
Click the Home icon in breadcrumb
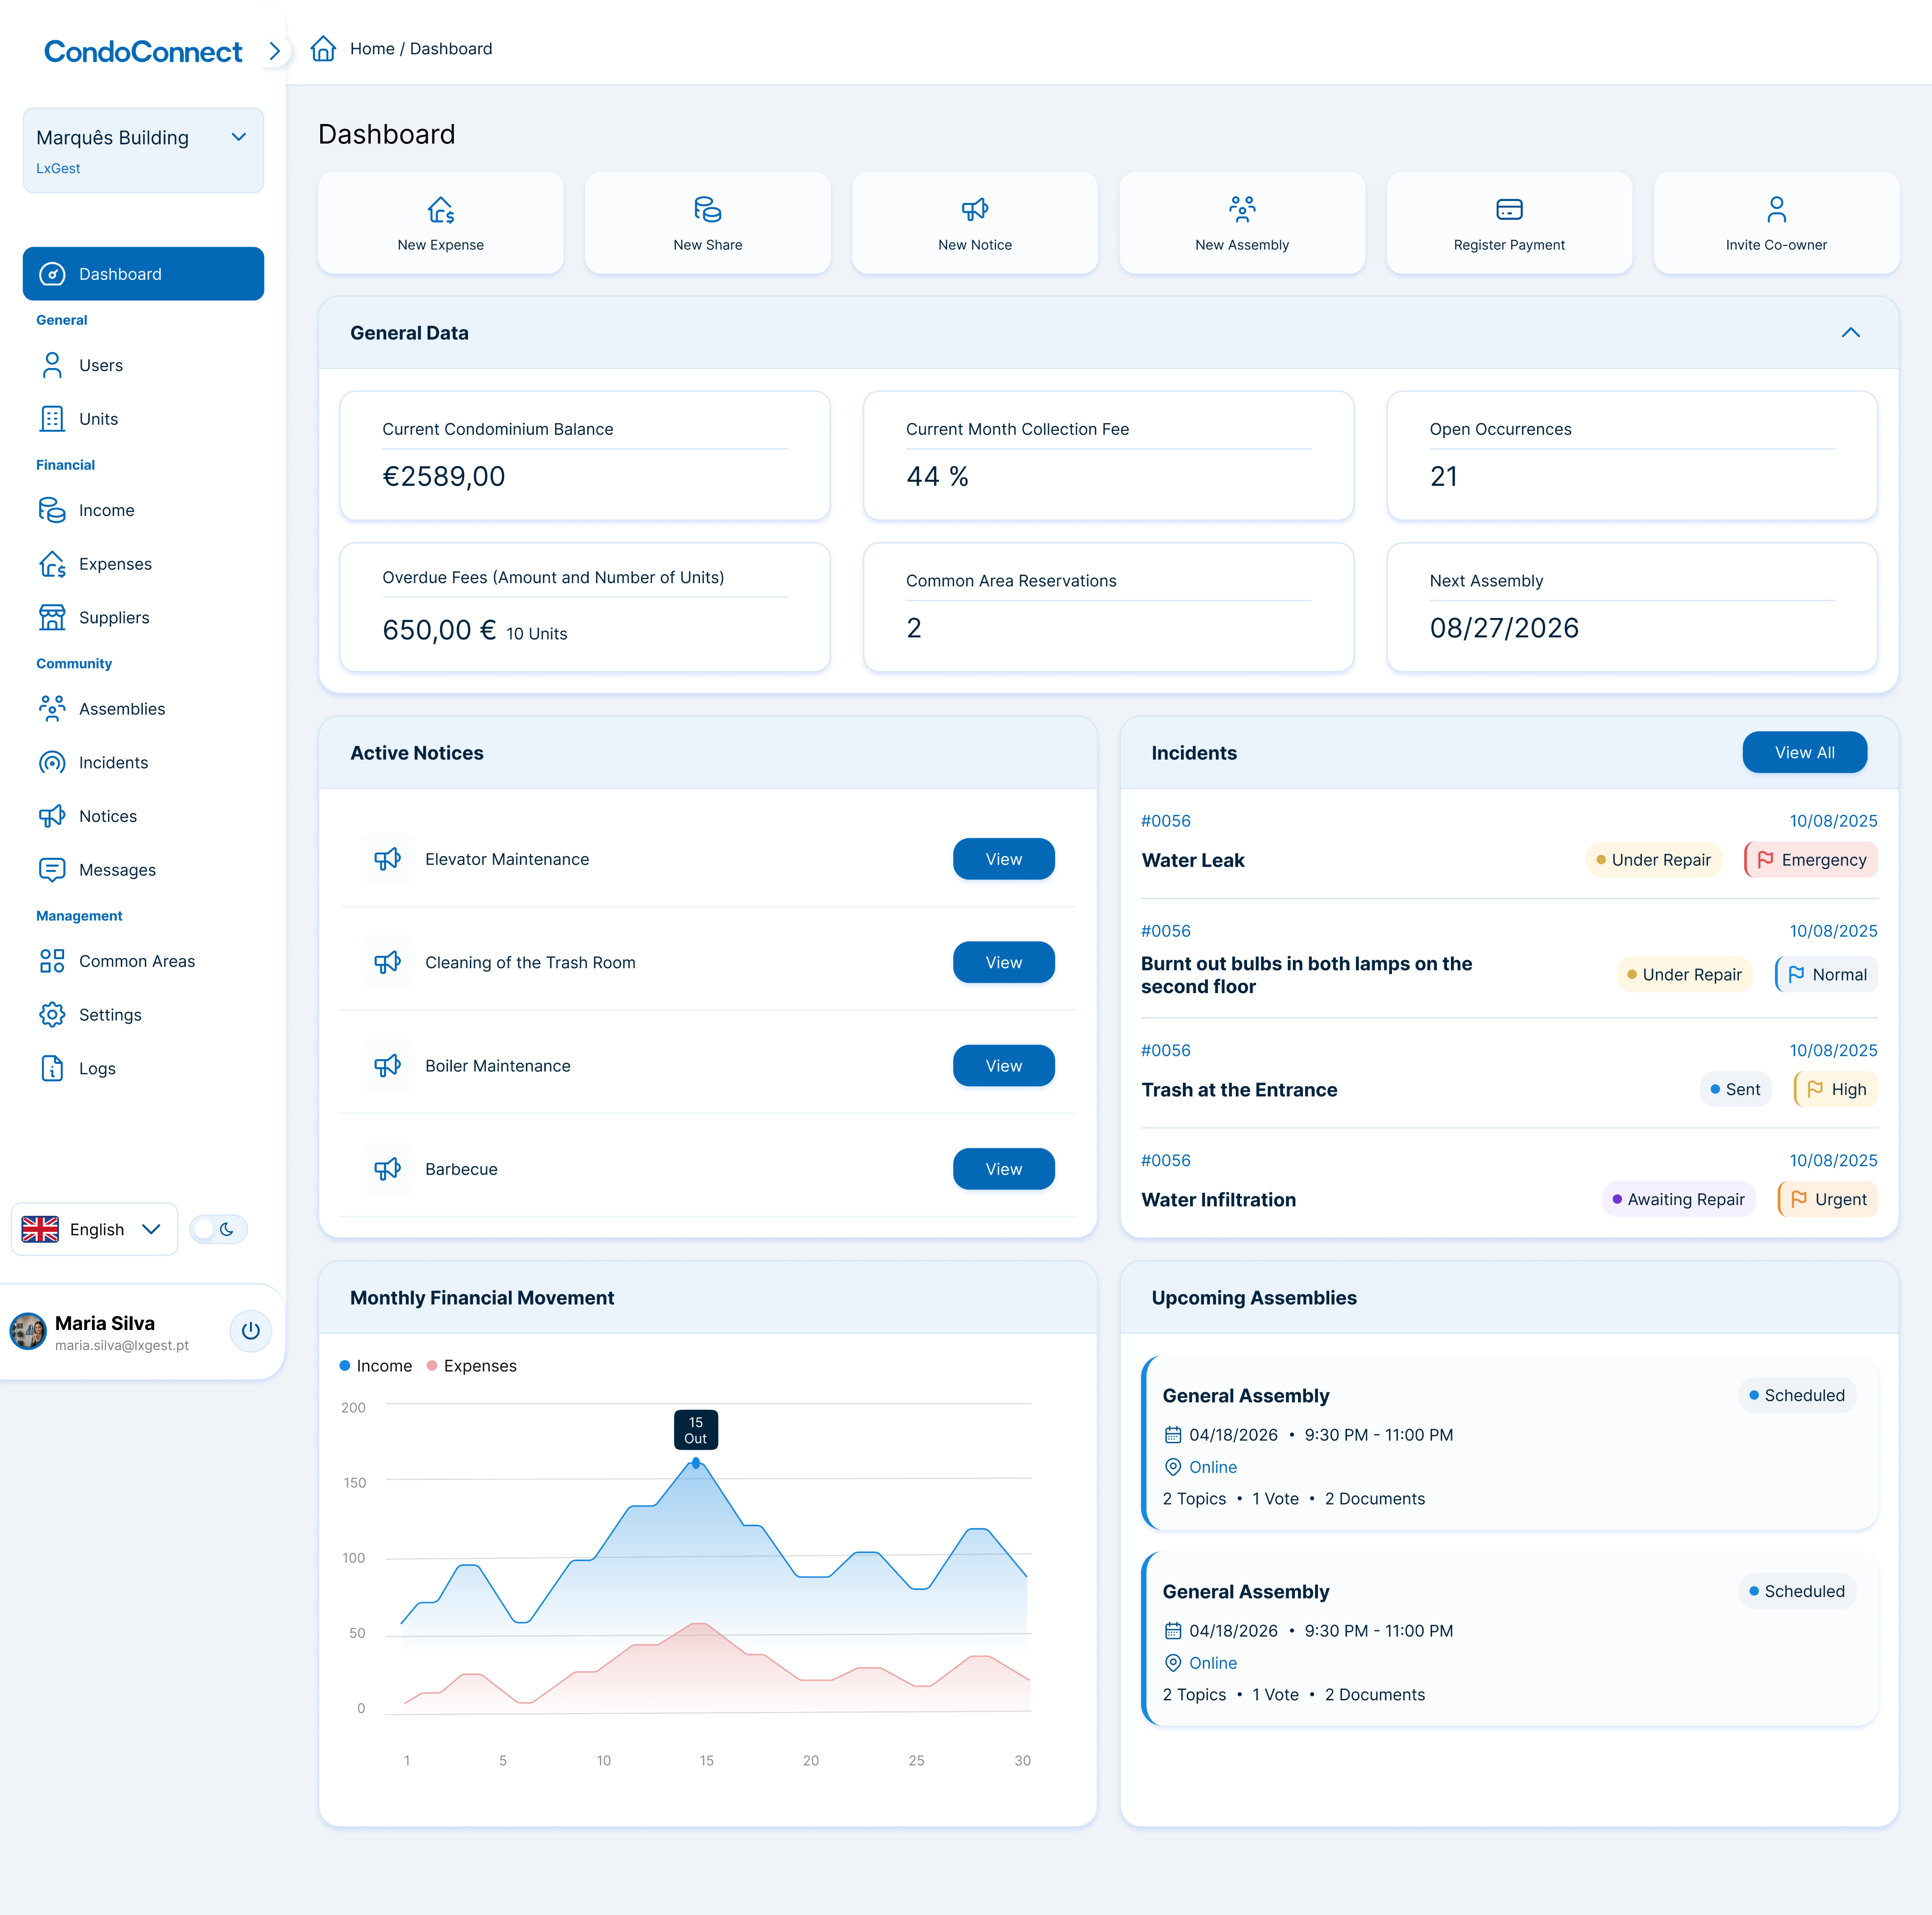point(323,48)
